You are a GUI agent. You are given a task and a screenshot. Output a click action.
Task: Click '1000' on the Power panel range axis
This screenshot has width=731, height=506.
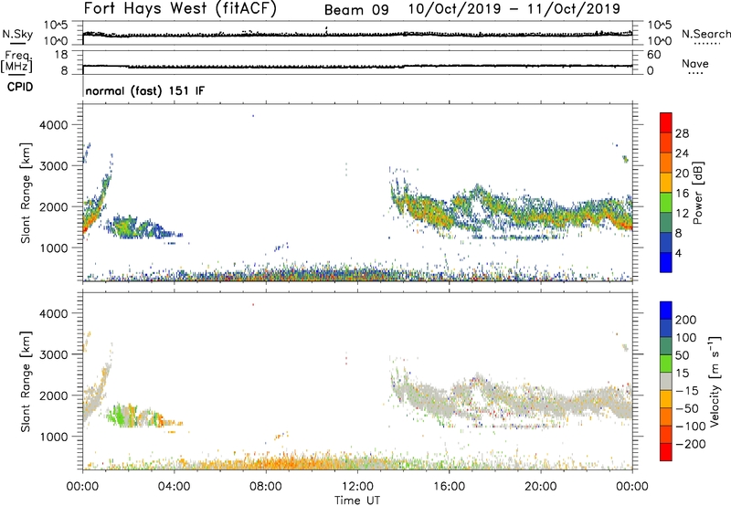pos(54,248)
